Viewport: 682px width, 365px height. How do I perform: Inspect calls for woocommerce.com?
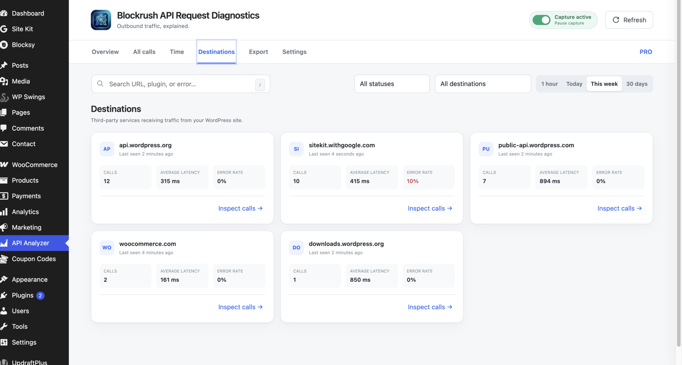tap(240, 307)
